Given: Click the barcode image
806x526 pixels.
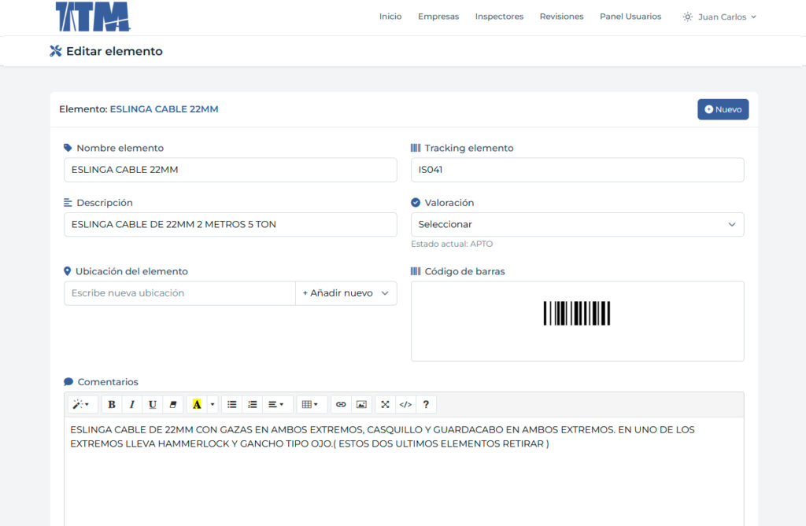Looking at the screenshot, I should tap(577, 313).
